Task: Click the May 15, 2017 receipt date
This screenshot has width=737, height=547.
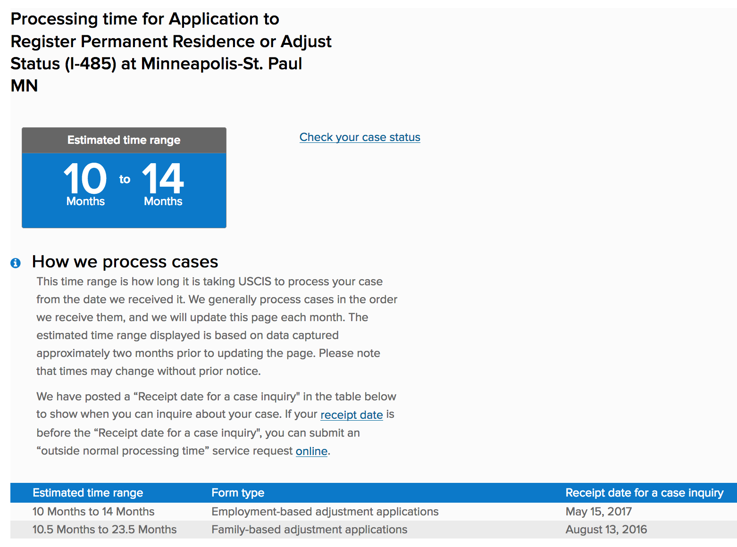Action: click(599, 512)
